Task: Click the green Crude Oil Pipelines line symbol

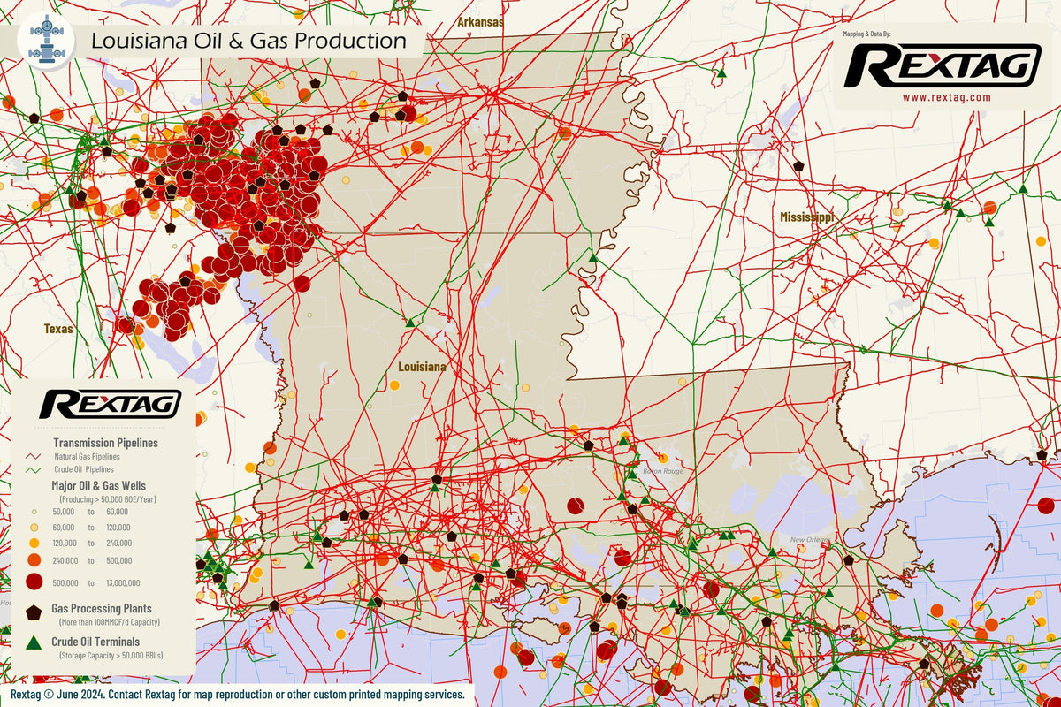Action: [34, 470]
